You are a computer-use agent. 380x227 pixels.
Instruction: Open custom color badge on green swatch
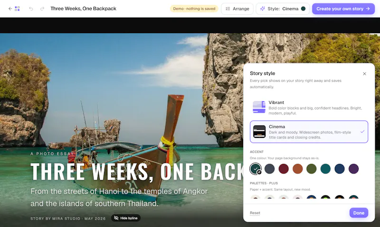click(x=259, y=172)
